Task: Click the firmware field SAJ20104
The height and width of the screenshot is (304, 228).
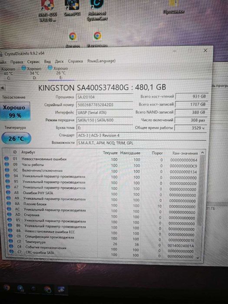Action: (x=105, y=97)
